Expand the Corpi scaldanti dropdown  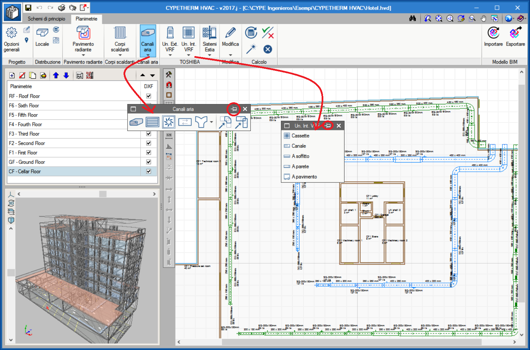[x=120, y=55]
